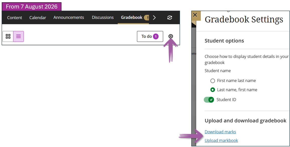This screenshot has height=147, width=290.
Task: Select First name last name option
Action: pyautogui.click(x=213, y=81)
